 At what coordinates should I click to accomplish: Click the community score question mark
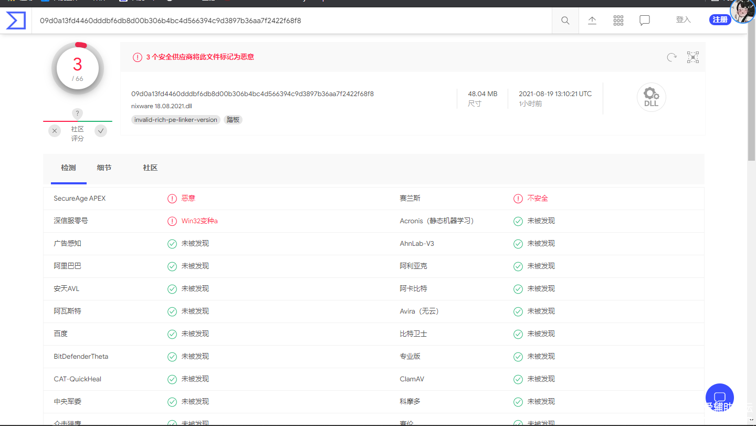click(x=77, y=113)
